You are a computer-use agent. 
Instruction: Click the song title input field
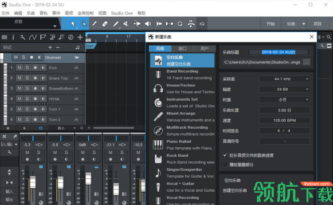coord(278,52)
